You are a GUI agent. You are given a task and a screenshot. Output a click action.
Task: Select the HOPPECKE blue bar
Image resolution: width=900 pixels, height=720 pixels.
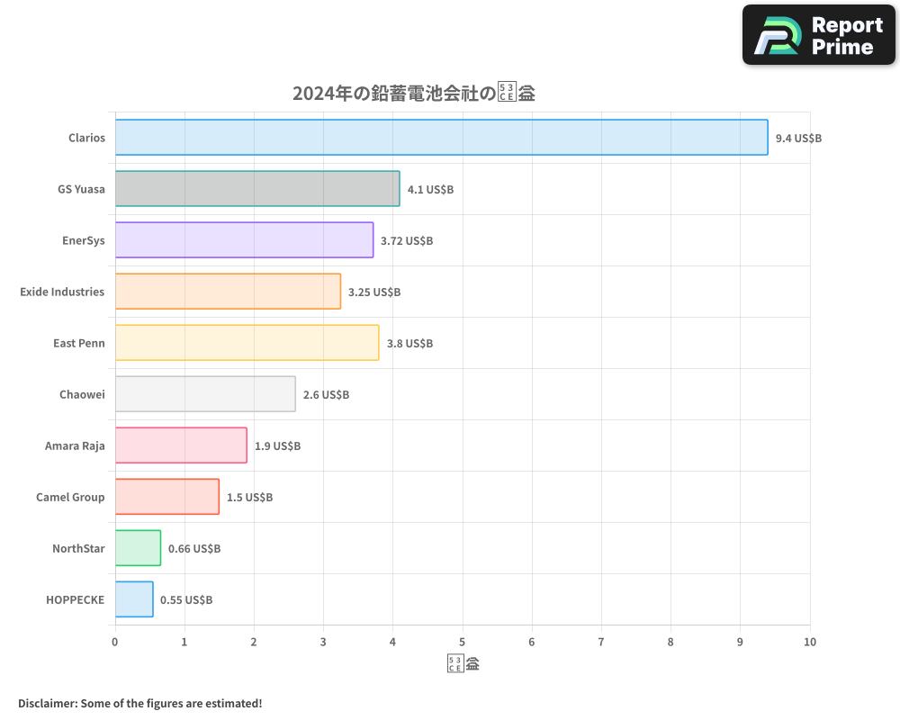click(x=134, y=599)
